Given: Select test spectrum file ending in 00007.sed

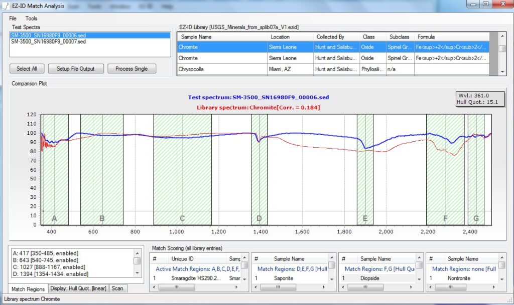Looking at the screenshot, I should 48,42.
